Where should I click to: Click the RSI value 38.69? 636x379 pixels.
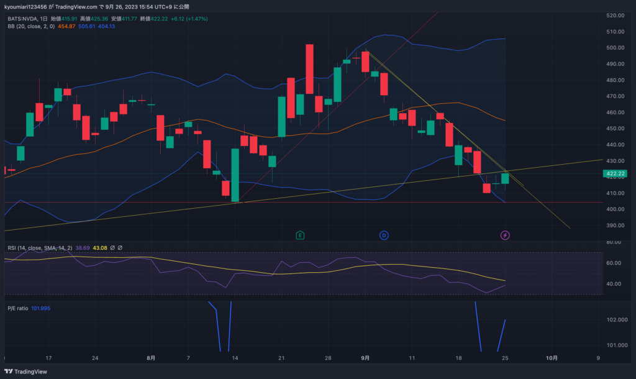83,248
